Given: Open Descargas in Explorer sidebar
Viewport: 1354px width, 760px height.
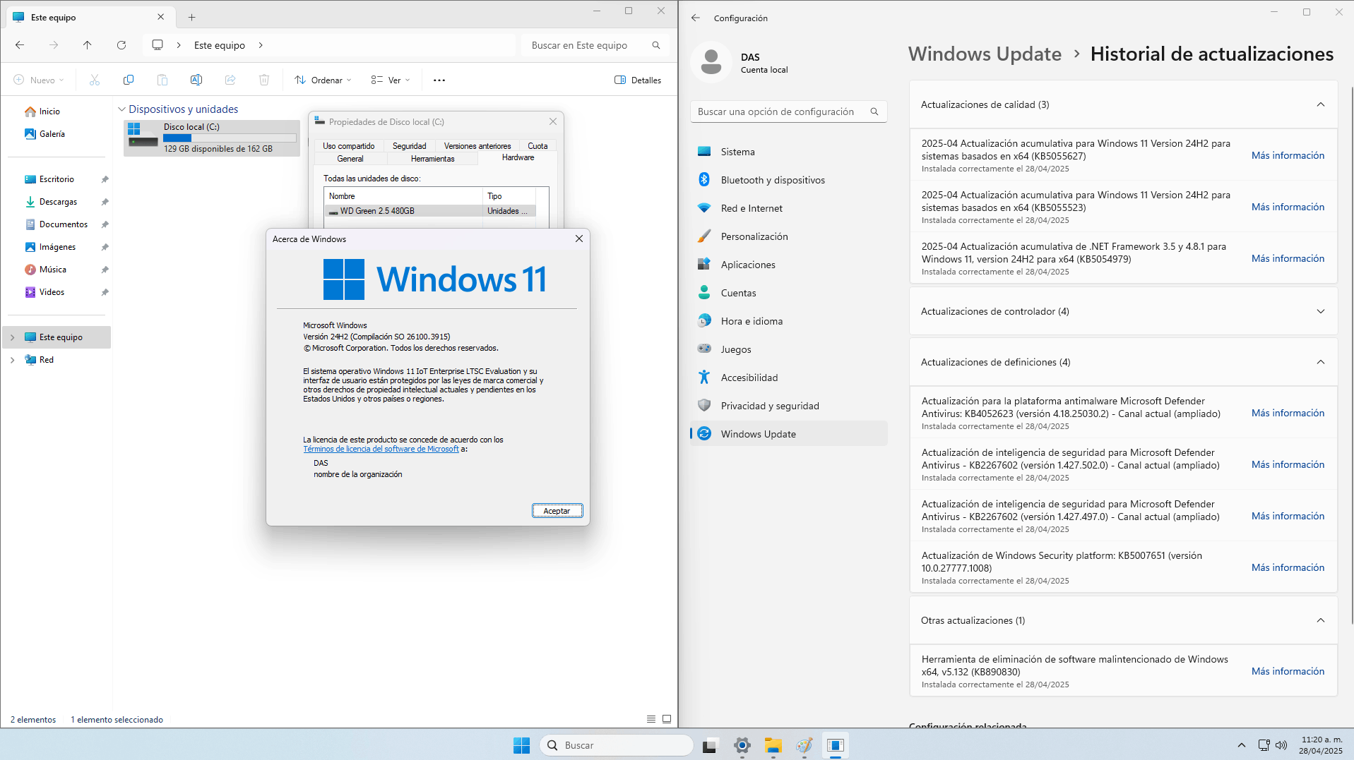Looking at the screenshot, I should [58, 202].
